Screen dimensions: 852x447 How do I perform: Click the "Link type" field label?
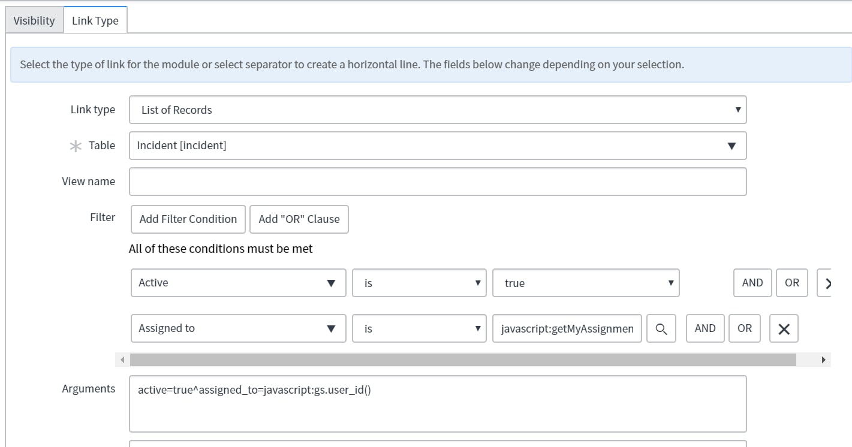[x=93, y=110]
